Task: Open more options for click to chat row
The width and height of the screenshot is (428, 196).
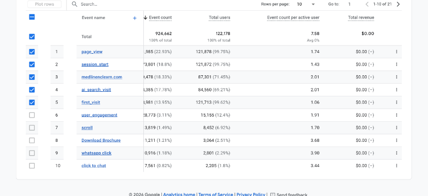Action: pyautogui.click(x=397, y=166)
